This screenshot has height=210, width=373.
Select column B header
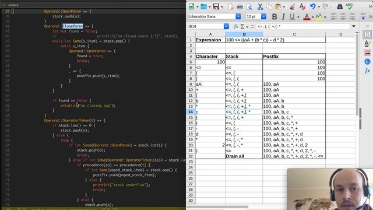(x=244, y=34)
